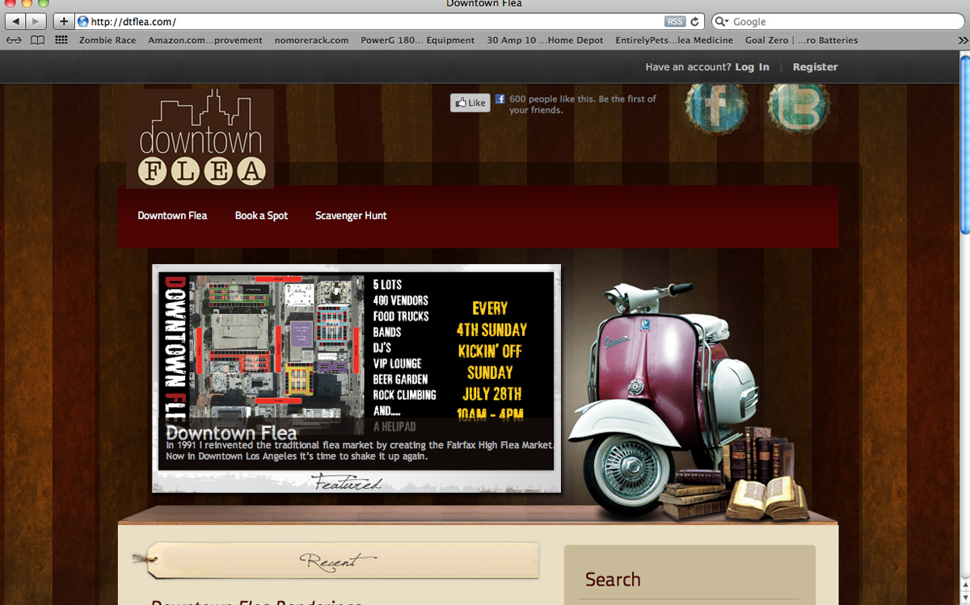The height and width of the screenshot is (605, 970).
Task: Add bookmark with the plus button
Action: point(65,22)
